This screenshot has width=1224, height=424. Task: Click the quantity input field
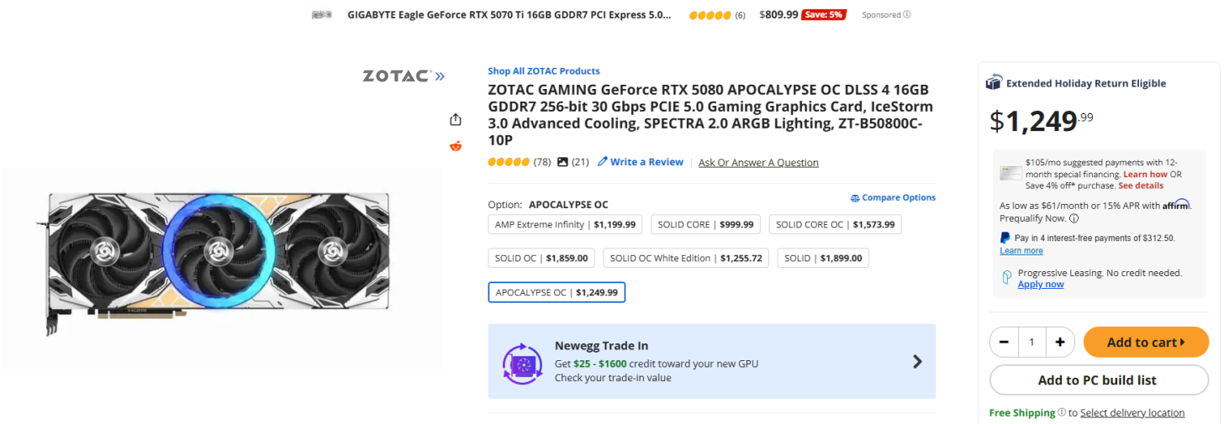coord(1031,342)
